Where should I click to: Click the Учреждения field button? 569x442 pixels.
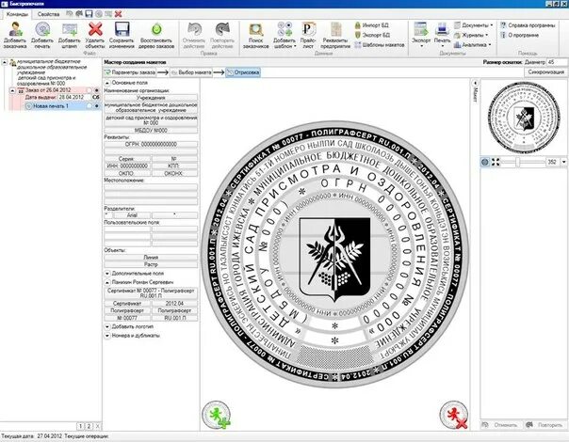pos(151,98)
